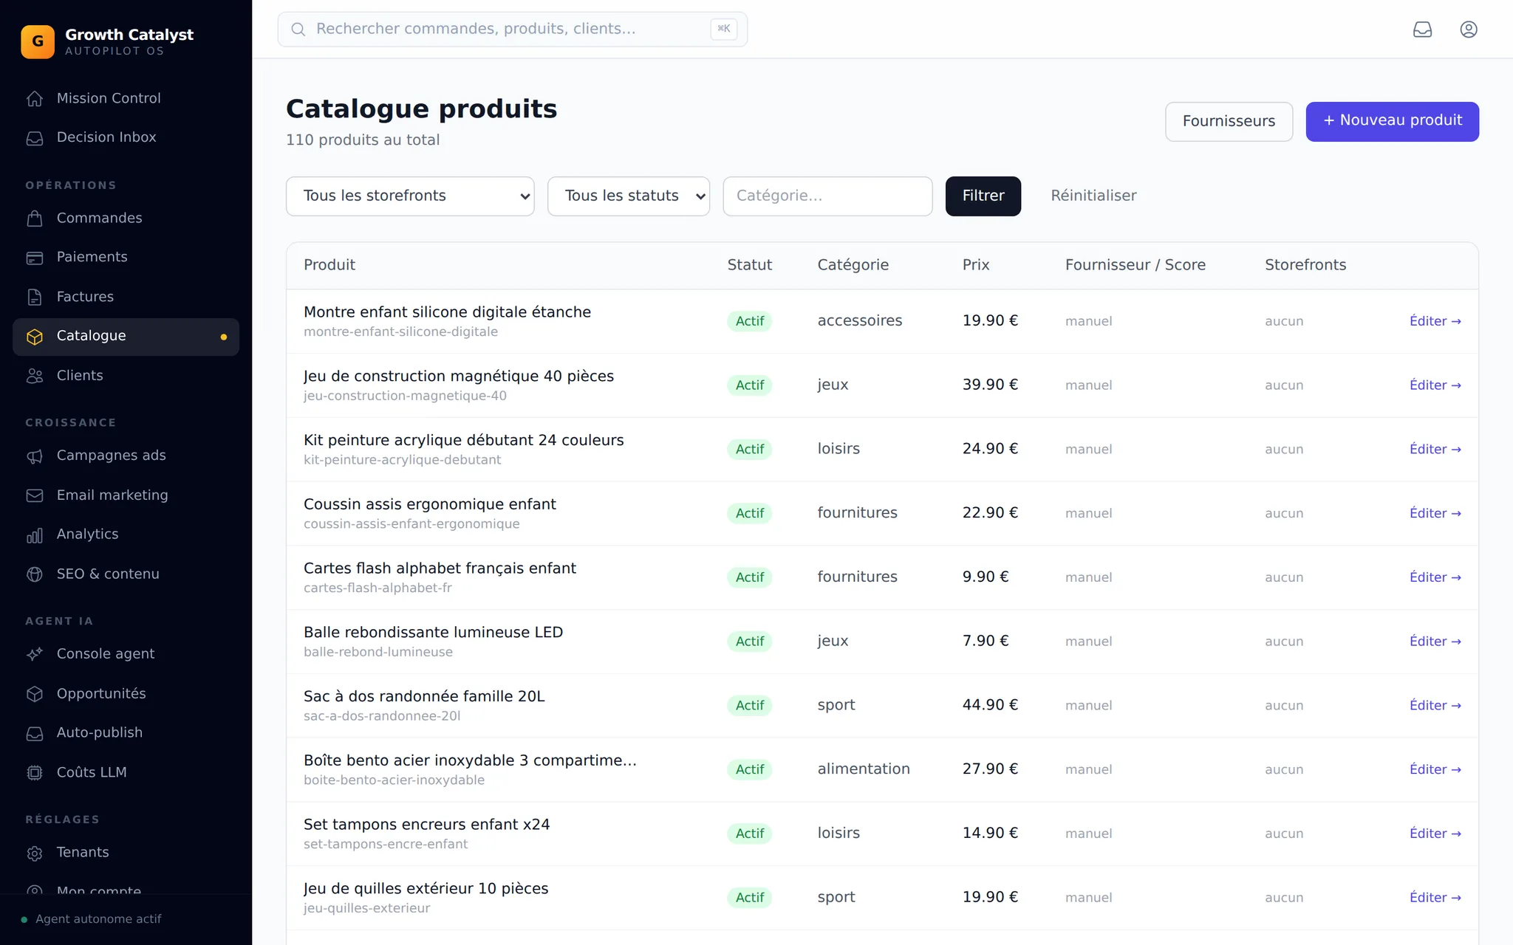Click the Catalogue box icon
This screenshot has height=945, width=1513.
point(35,337)
